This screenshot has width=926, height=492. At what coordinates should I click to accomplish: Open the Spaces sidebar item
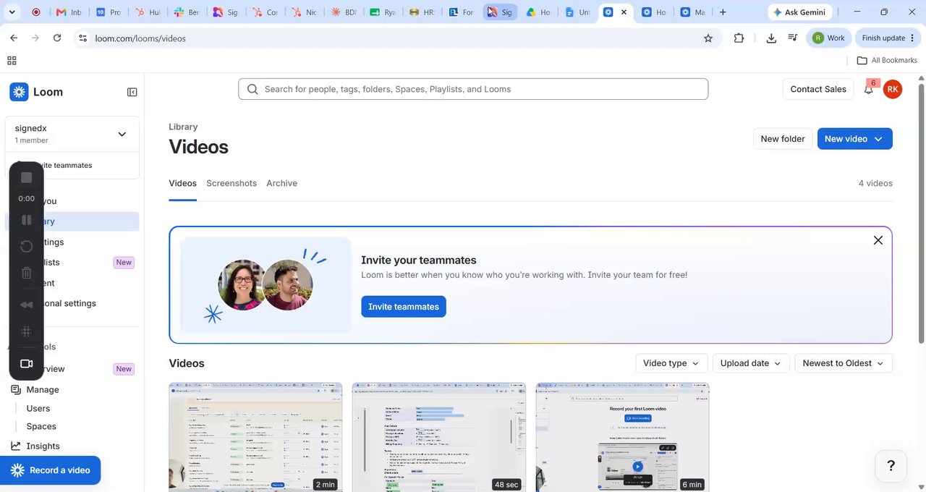(41, 426)
